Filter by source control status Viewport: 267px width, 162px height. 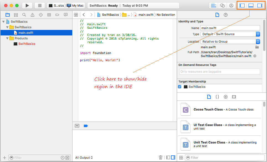tap(68, 158)
